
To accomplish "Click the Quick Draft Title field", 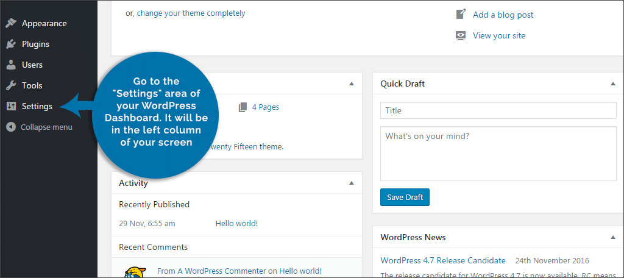I will pos(498,110).
